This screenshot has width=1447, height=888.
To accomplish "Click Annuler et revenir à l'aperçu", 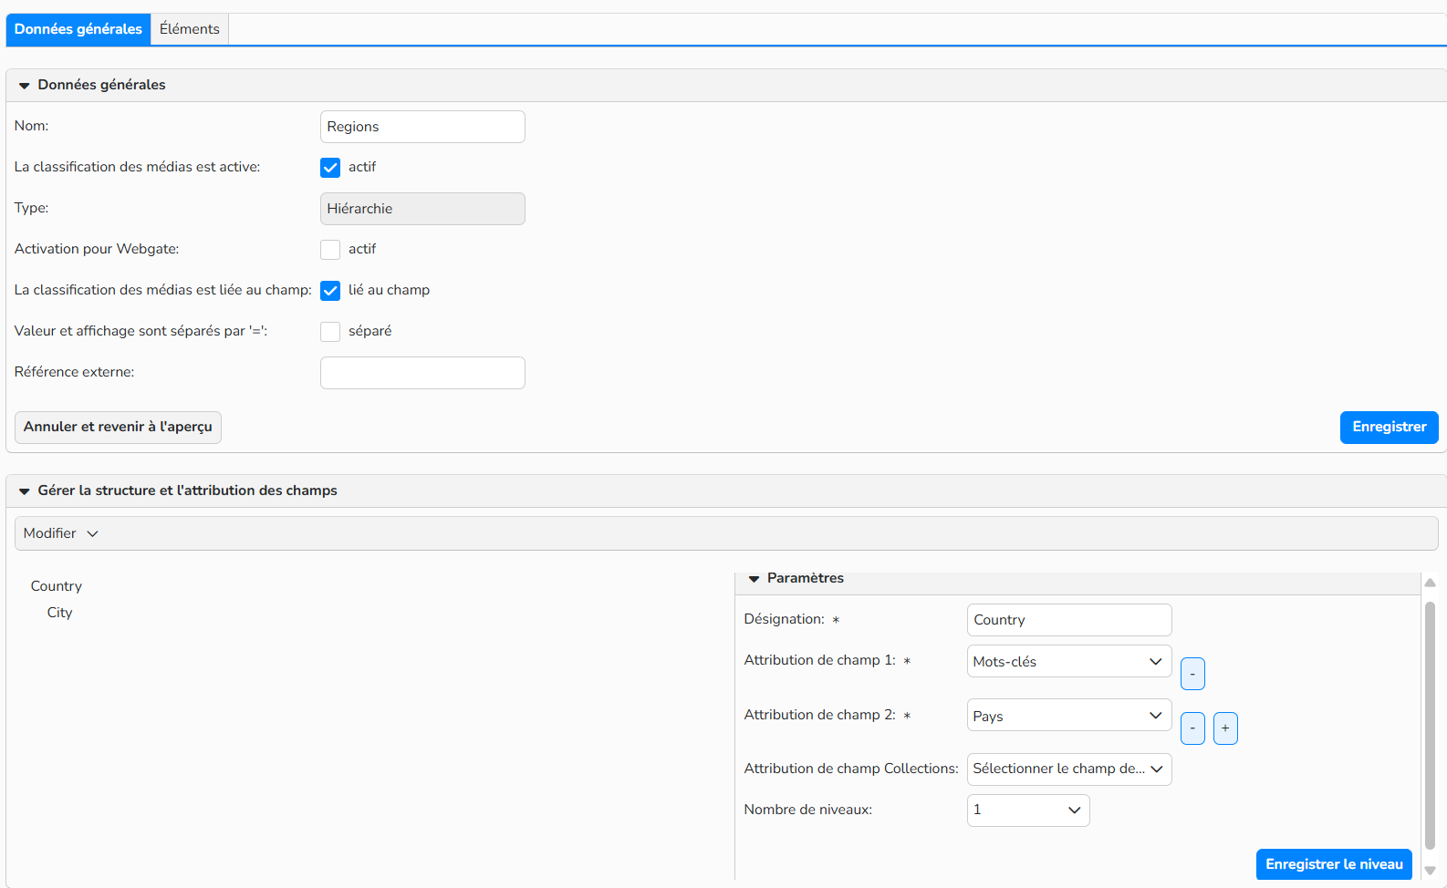I will 118,427.
